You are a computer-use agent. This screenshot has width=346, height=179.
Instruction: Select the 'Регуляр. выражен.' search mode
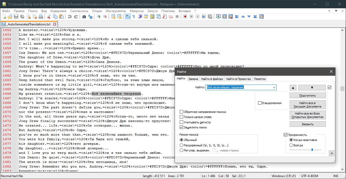[x=182, y=150]
